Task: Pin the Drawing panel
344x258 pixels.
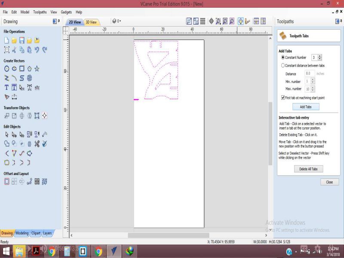Action: tap(59, 21)
